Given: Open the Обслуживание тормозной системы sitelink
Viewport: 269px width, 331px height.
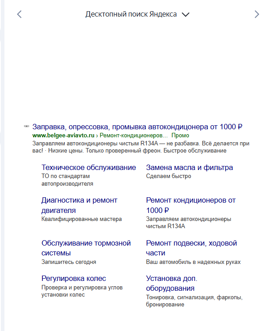Looking at the screenshot, I should coord(86,248).
